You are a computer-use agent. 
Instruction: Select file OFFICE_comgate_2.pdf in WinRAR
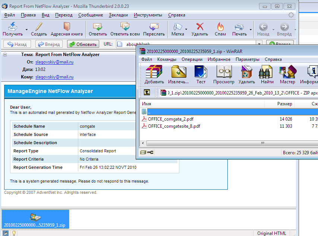[x=171, y=119]
